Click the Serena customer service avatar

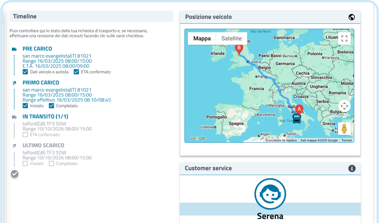[270, 194]
